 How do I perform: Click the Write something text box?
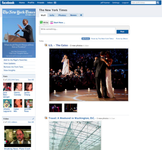click(78, 30)
